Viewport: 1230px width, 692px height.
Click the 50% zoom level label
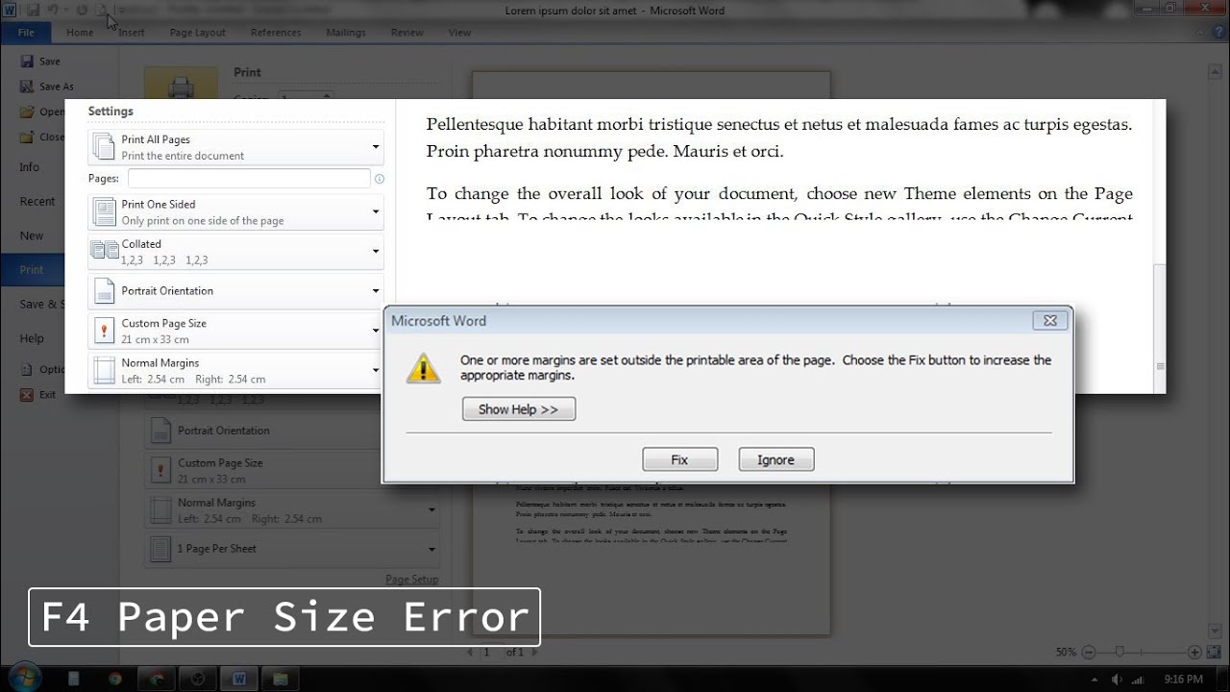pos(1066,652)
